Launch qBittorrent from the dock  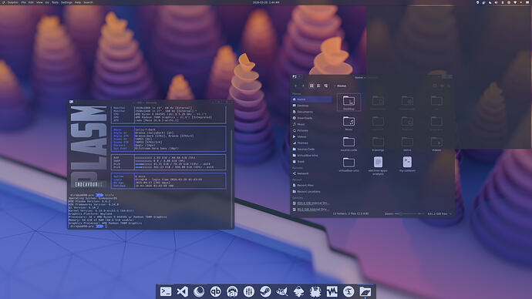[x=215, y=291]
